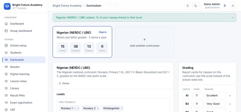
Task: Click the Demo Admin avatar letter D
Action: [x=225, y=6]
